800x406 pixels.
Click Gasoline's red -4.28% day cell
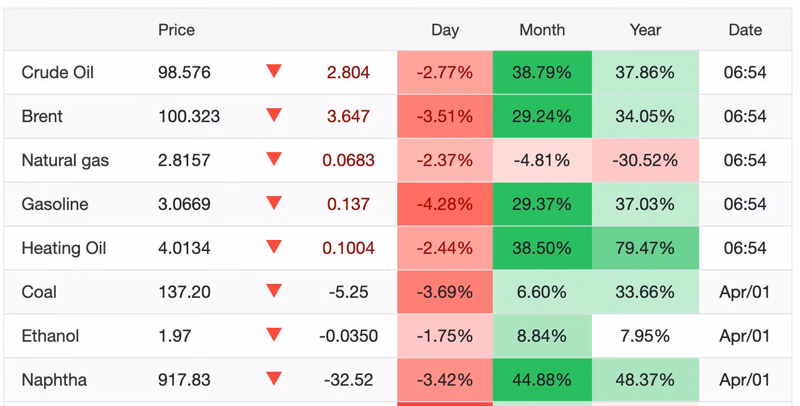pos(445,204)
